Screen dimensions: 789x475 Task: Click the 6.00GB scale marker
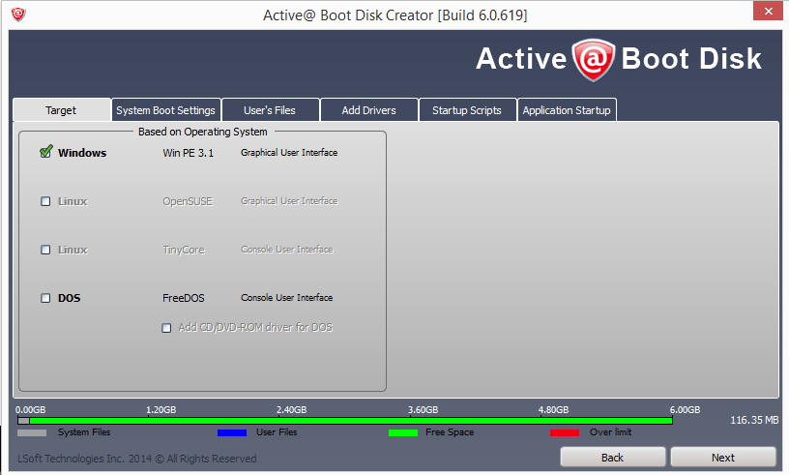(685, 409)
